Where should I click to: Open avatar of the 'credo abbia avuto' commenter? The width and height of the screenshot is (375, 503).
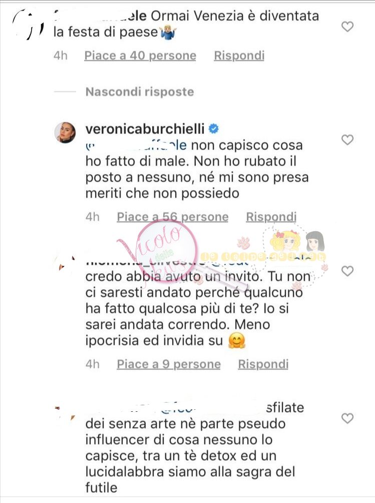[65, 265]
